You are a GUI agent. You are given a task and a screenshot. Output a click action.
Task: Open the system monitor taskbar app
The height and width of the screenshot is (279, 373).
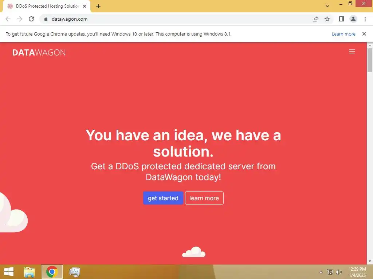74,272
